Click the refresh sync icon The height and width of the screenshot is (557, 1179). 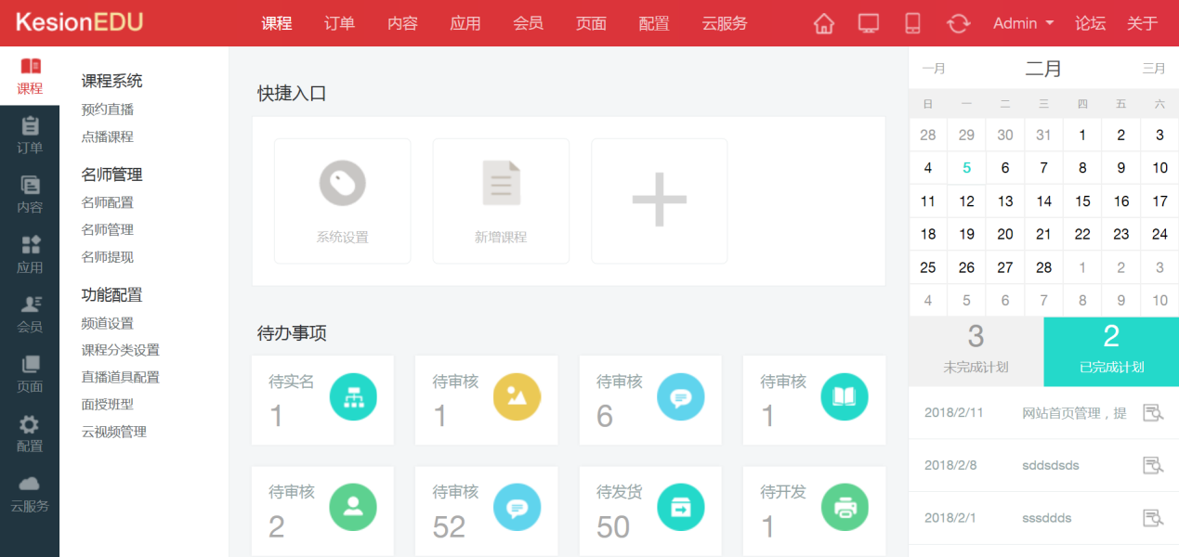[x=958, y=23]
